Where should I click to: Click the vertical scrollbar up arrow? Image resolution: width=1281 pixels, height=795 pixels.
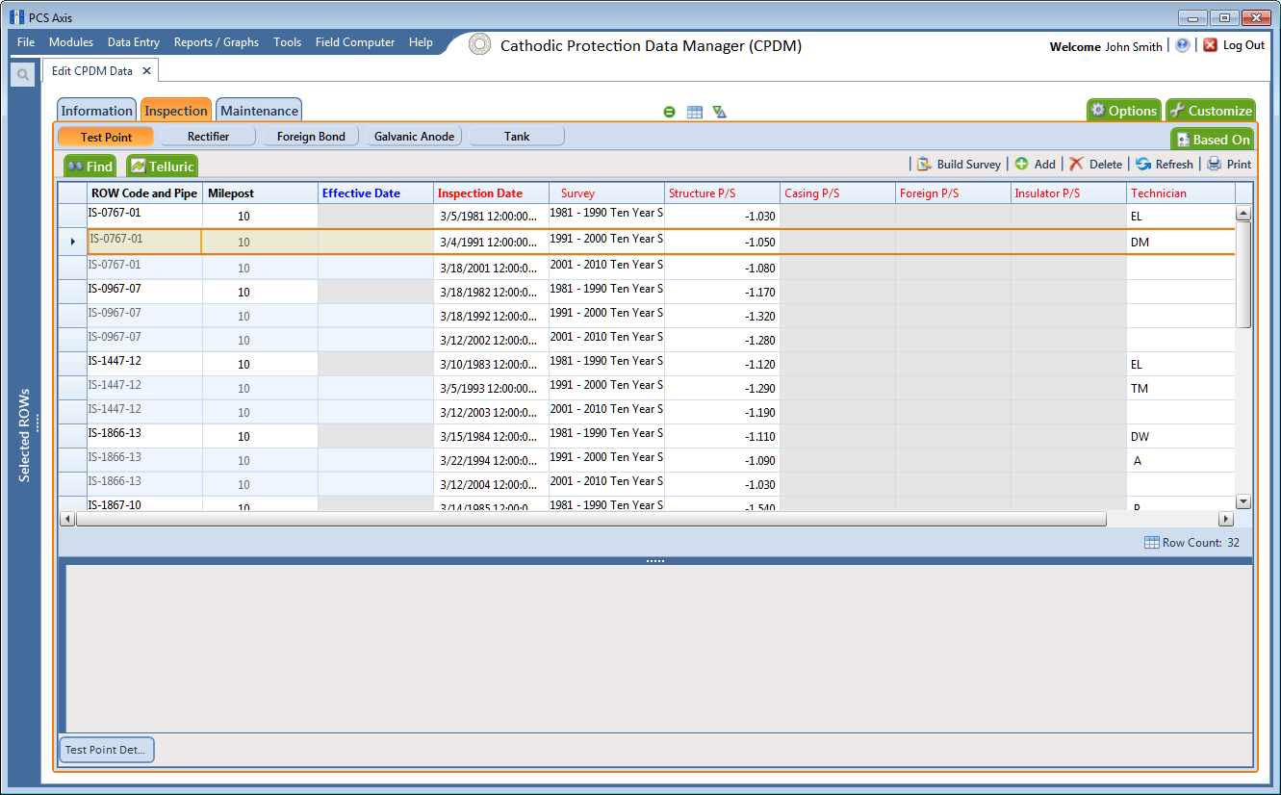point(1243,213)
